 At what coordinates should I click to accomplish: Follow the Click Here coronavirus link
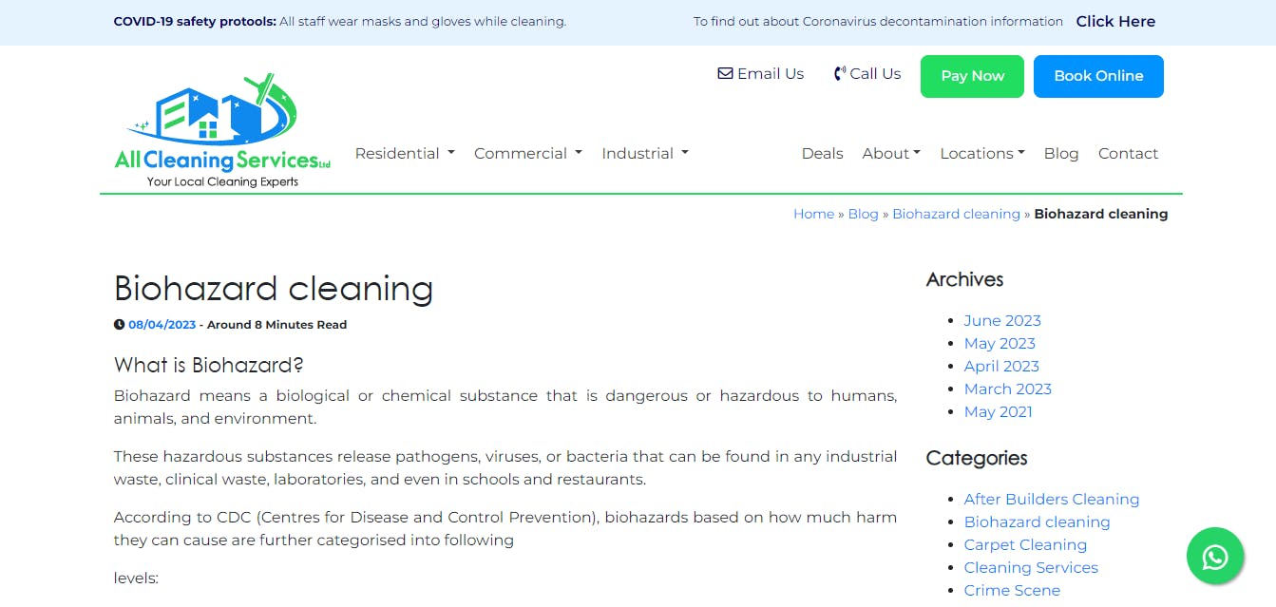tap(1115, 22)
